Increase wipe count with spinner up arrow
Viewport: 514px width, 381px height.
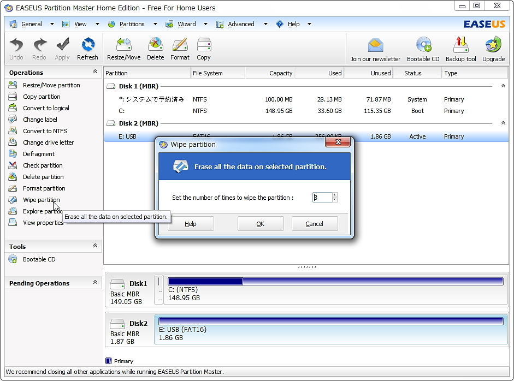pyautogui.click(x=334, y=195)
